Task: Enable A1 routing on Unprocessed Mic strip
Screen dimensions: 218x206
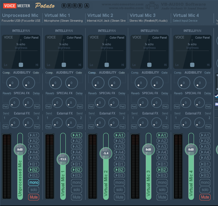Action: (34, 135)
